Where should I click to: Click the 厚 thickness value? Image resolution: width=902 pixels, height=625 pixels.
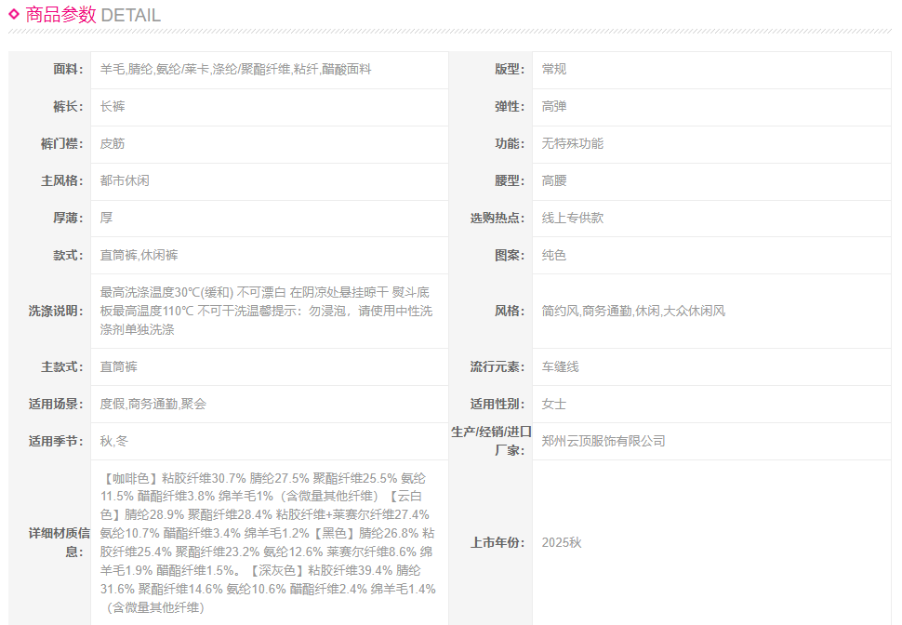(106, 219)
